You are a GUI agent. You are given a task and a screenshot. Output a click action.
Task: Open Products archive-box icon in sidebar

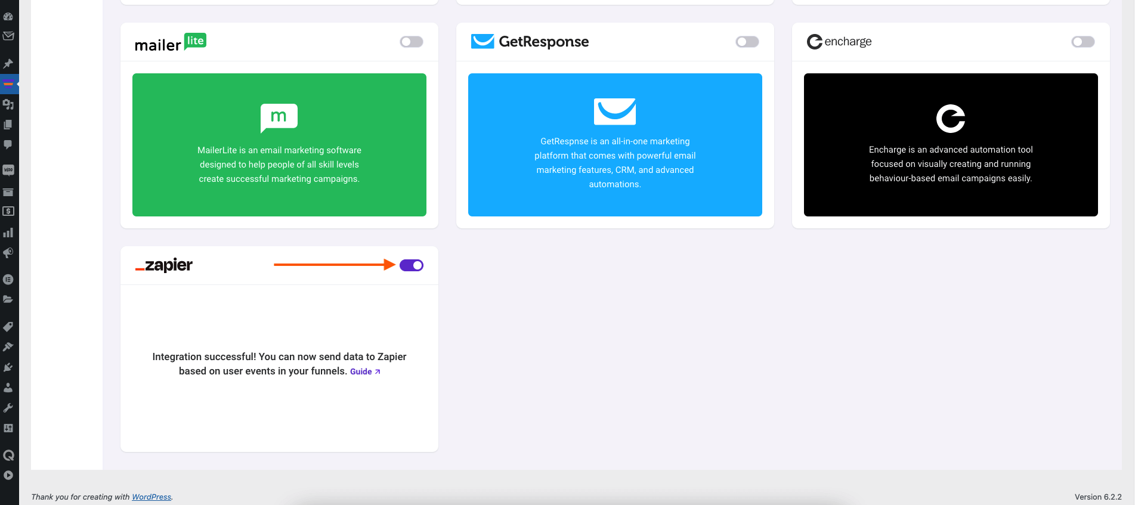pyautogui.click(x=8, y=192)
